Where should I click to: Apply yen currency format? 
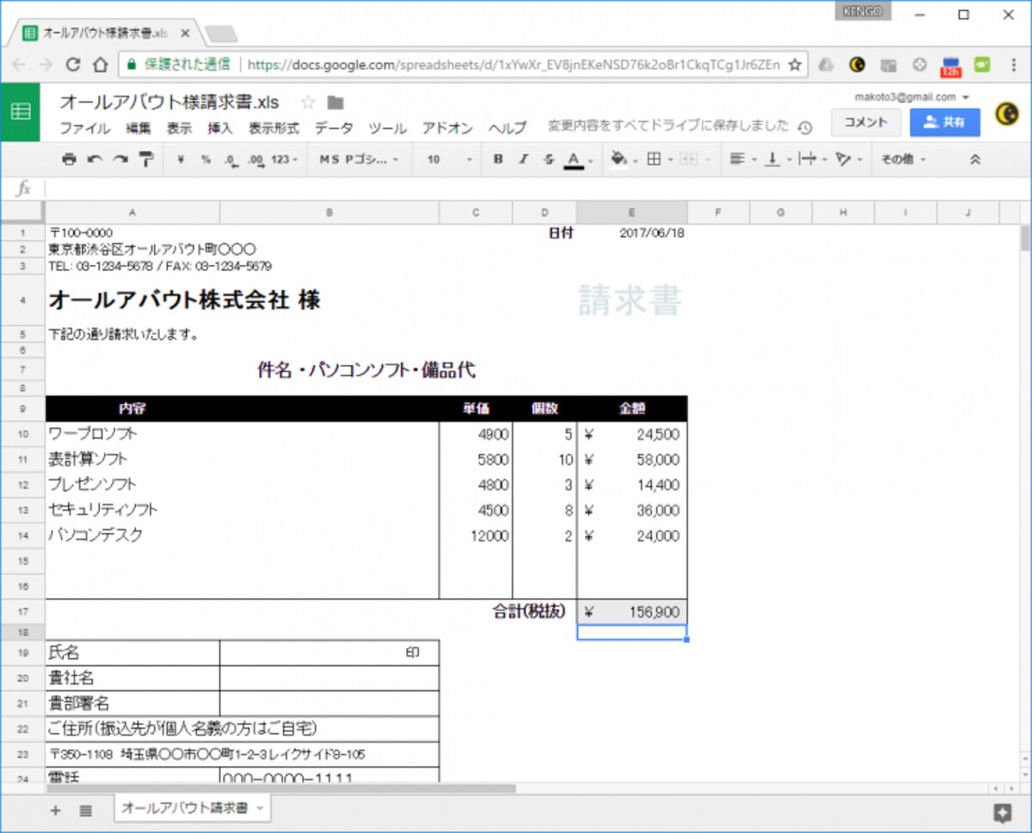coord(181,159)
